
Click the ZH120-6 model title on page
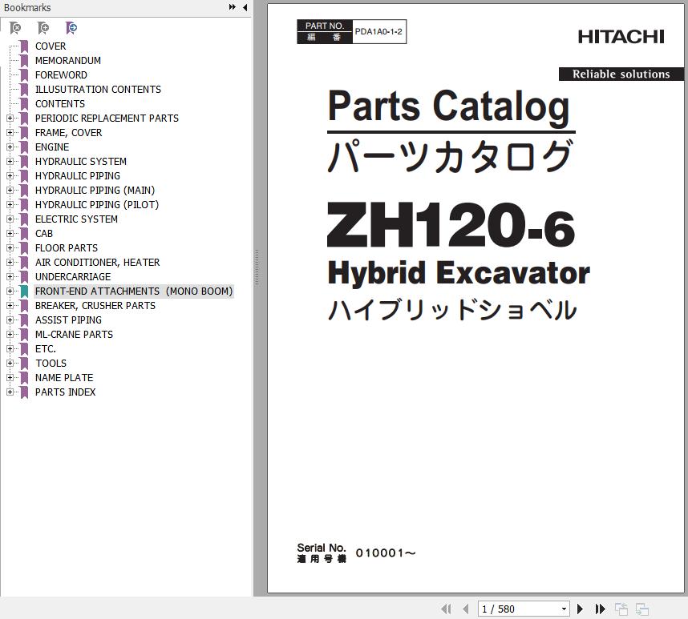click(x=451, y=226)
